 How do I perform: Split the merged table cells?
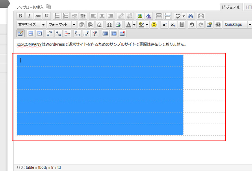(105, 33)
